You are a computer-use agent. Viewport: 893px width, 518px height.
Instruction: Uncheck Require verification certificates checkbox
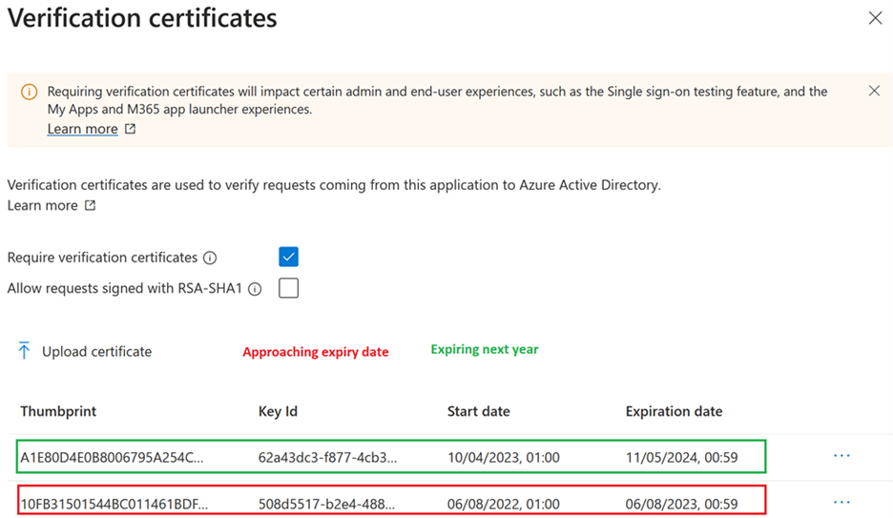point(288,257)
